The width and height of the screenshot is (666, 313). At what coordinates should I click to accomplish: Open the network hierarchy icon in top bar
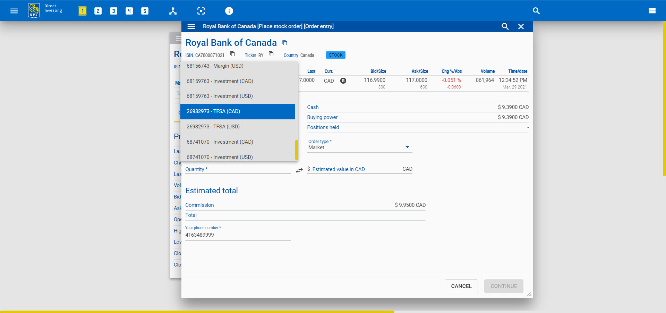tap(173, 11)
